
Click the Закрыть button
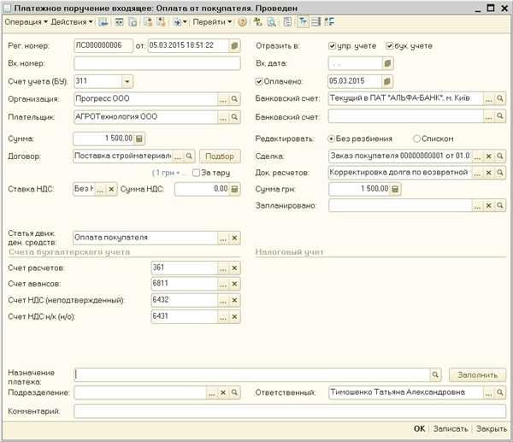coord(491,428)
